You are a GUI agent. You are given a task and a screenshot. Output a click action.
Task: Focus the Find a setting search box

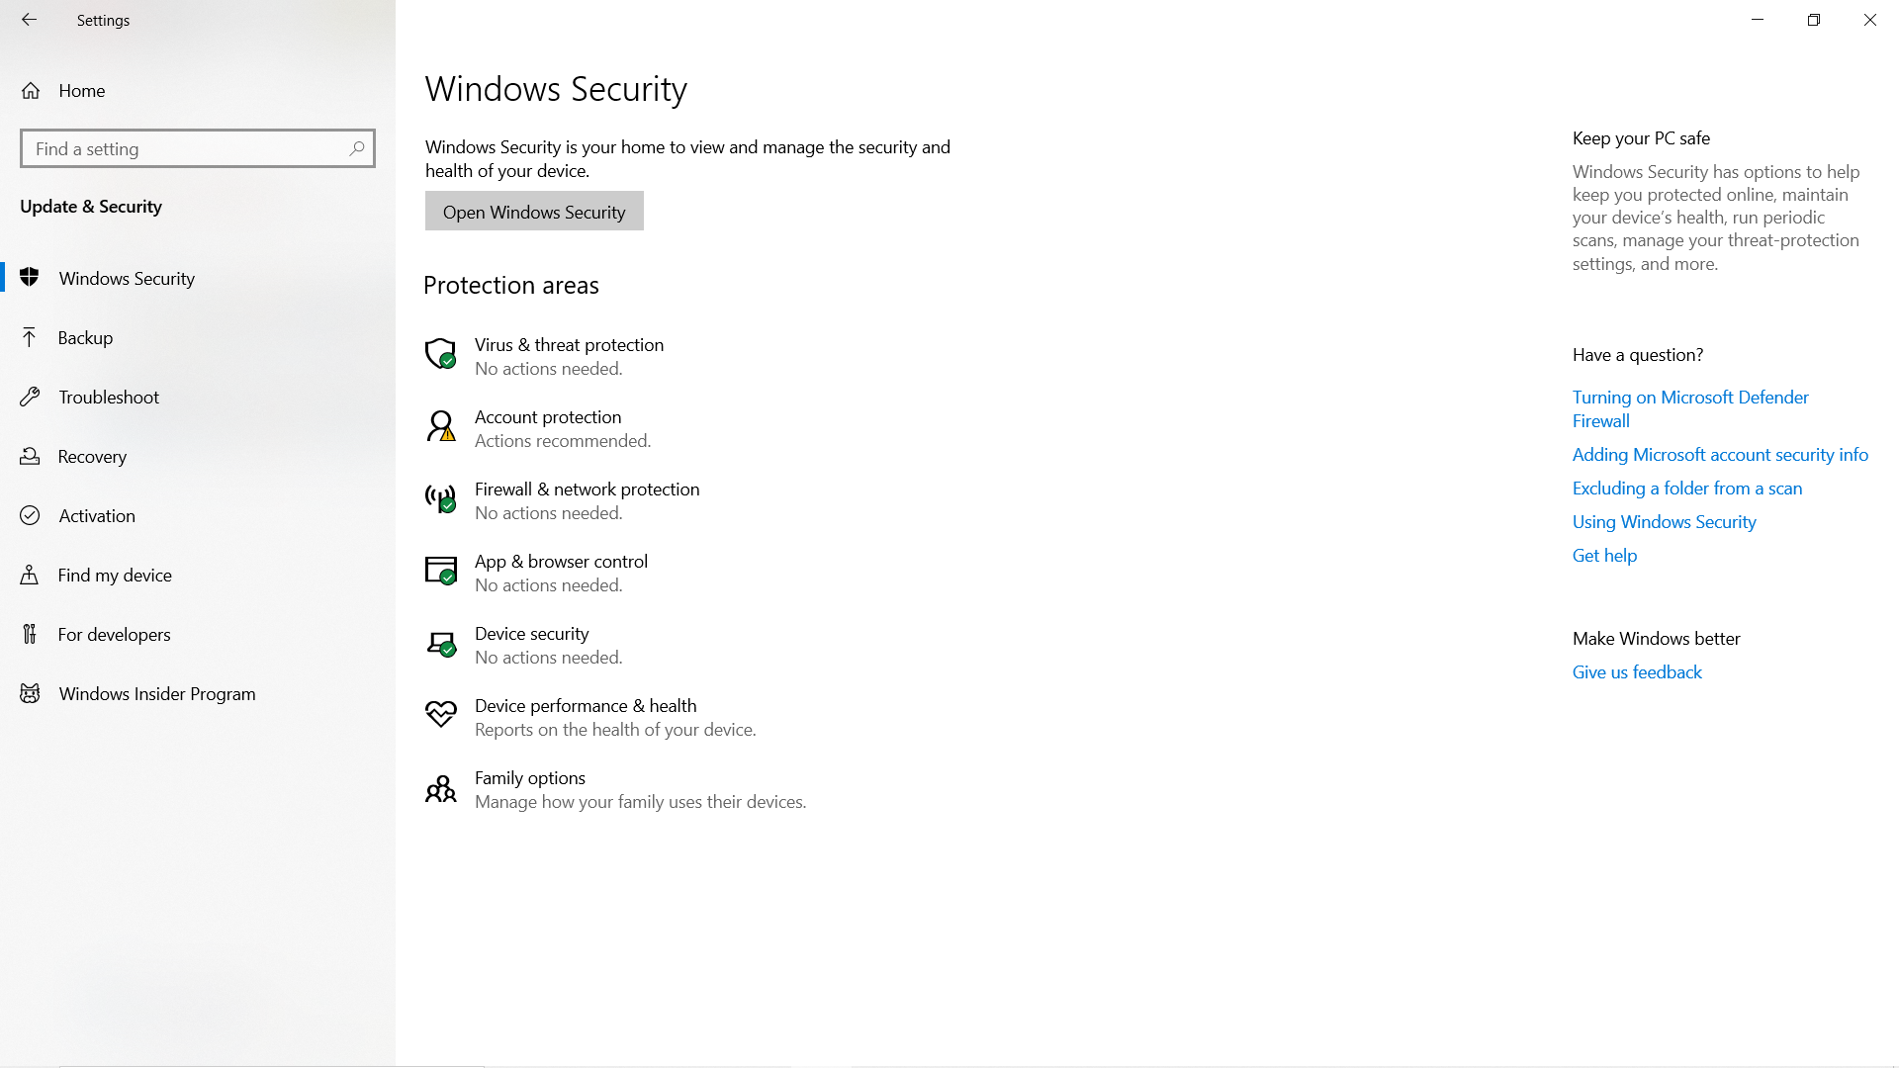coord(198,148)
